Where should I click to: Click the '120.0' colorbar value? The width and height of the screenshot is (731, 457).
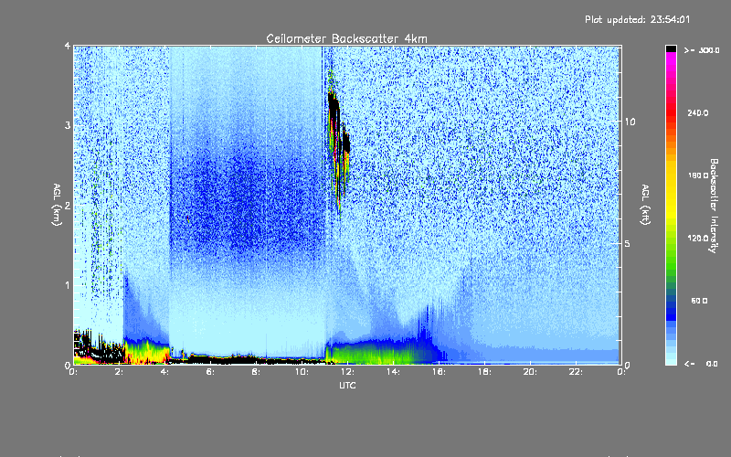pyautogui.click(x=698, y=238)
